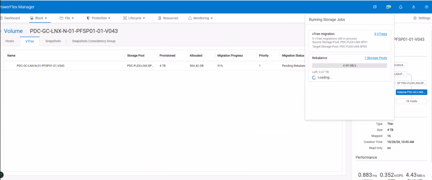Click the Protection shield icon
Viewport: 432px width, 180px height.
pyautogui.click(x=88, y=18)
